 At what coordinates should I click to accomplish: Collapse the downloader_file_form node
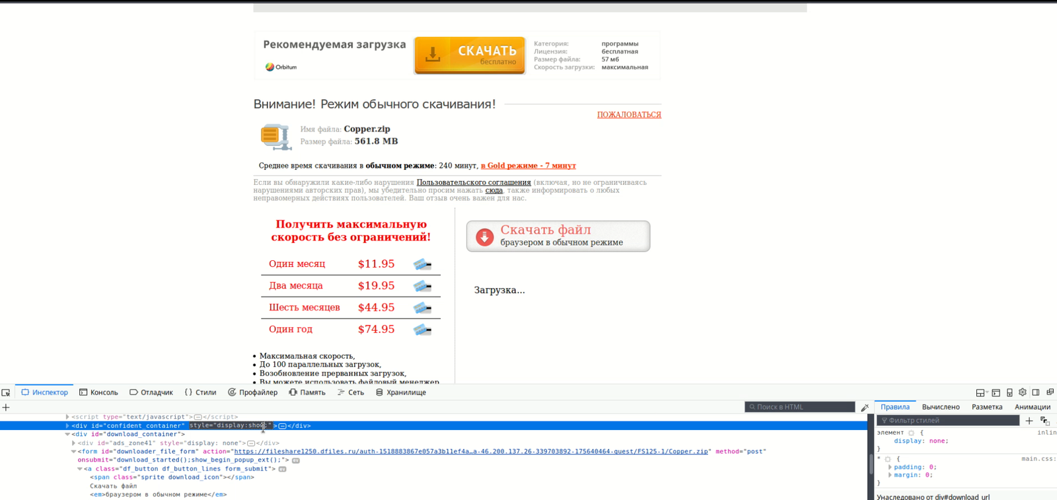73,452
